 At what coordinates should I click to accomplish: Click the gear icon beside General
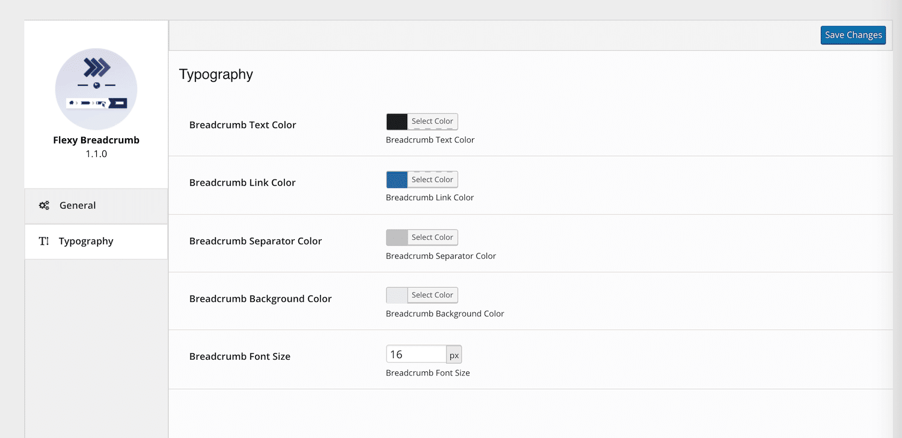coord(44,205)
